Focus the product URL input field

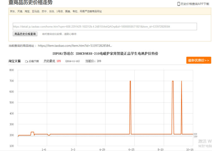105,27
